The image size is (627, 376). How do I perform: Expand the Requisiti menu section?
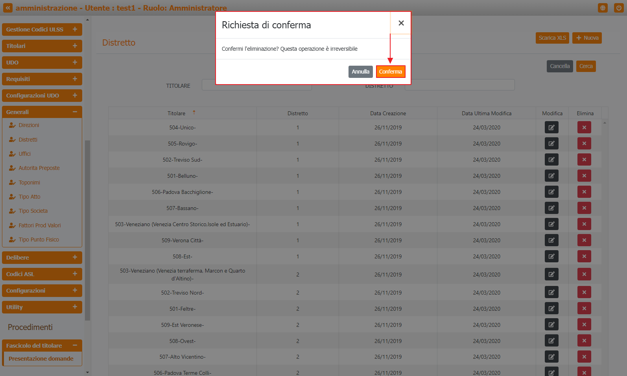click(42, 79)
